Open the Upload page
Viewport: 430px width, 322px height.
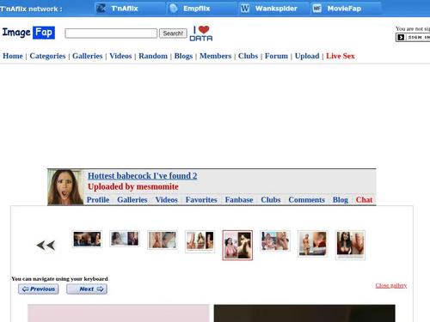click(x=307, y=56)
